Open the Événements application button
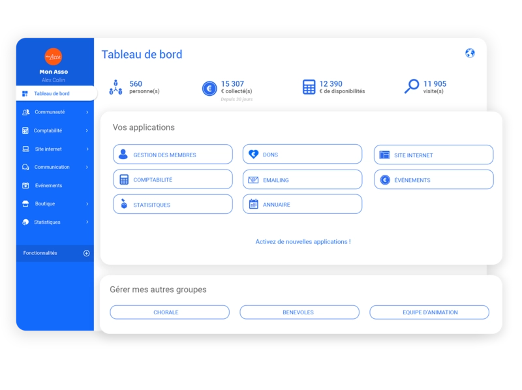Screen dimensions: 522x390 click(433, 180)
